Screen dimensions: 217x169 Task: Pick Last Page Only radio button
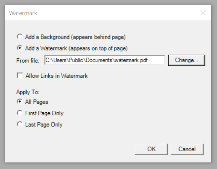click(20, 124)
